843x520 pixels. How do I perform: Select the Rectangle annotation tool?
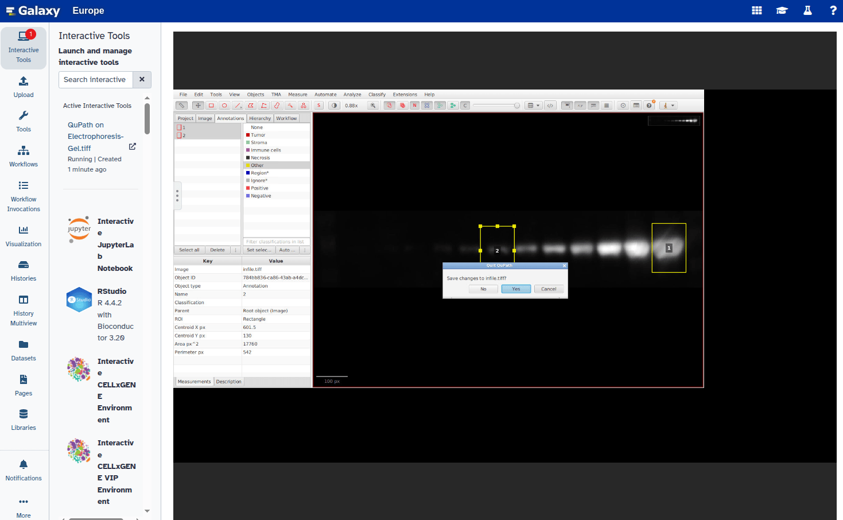pos(211,106)
